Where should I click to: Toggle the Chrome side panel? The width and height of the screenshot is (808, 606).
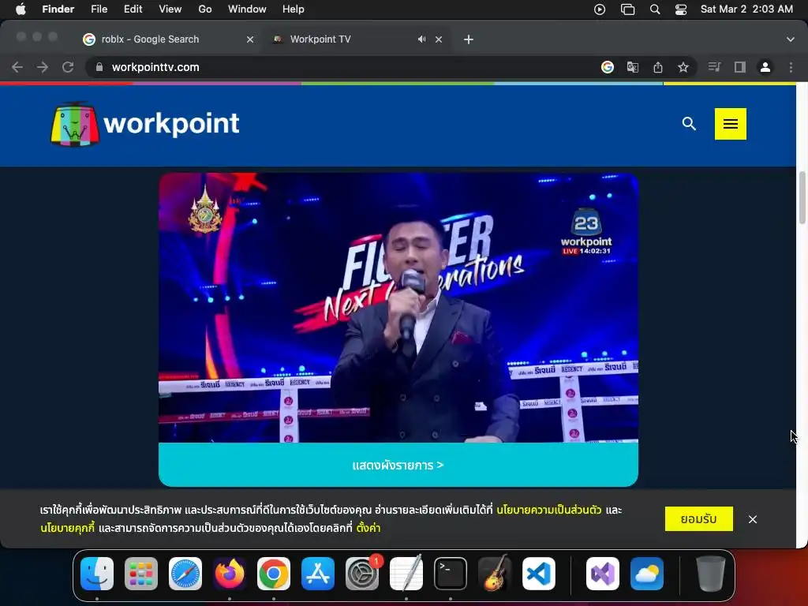[740, 67]
